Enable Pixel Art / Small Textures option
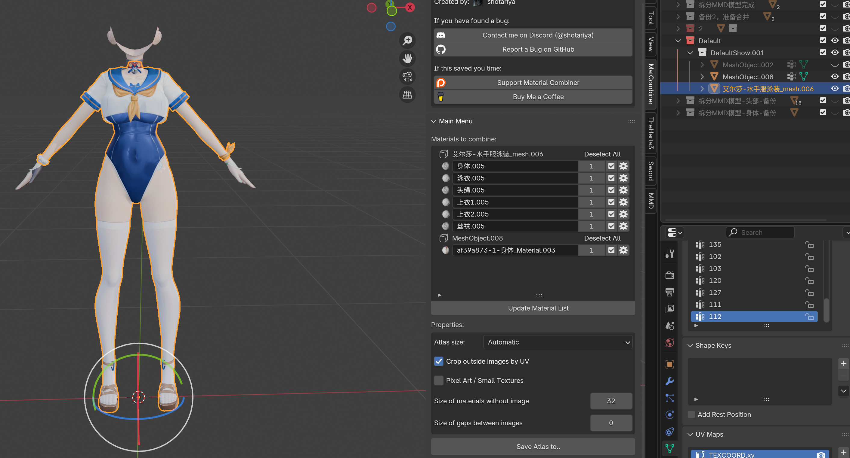850x458 pixels. (x=438, y=380)
